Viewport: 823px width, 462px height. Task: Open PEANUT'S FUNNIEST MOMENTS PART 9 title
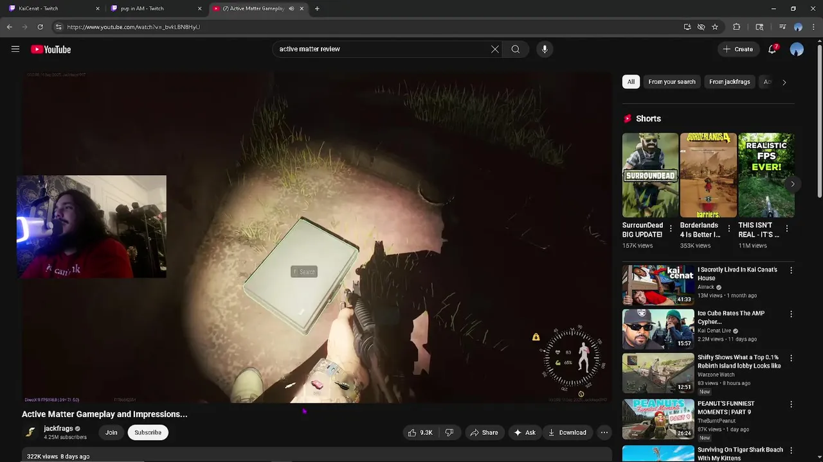tap(726, 407)
